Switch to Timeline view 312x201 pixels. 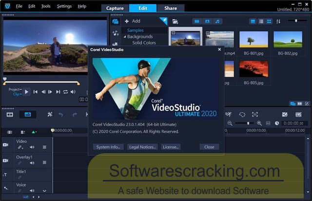(28, 115)
